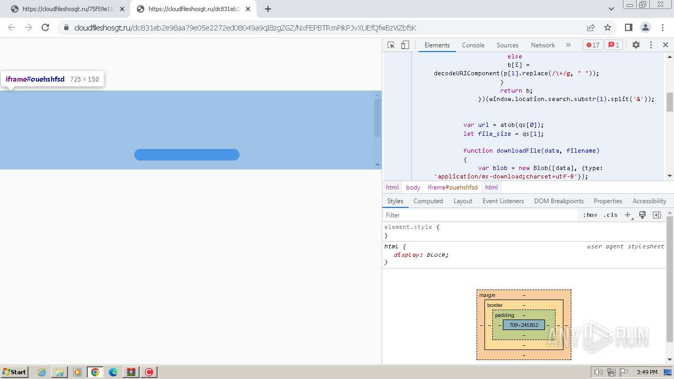The image size is (674, 379).
Task: Open the DOM Breakpoints pane tab
Action: [x=559, y=201]
